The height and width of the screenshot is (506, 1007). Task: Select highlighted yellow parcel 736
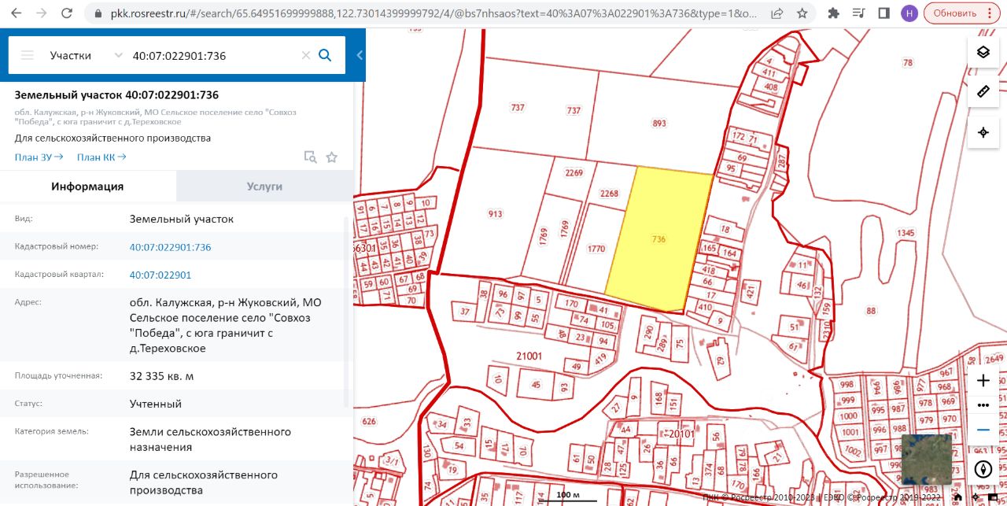tap(659, 238)
